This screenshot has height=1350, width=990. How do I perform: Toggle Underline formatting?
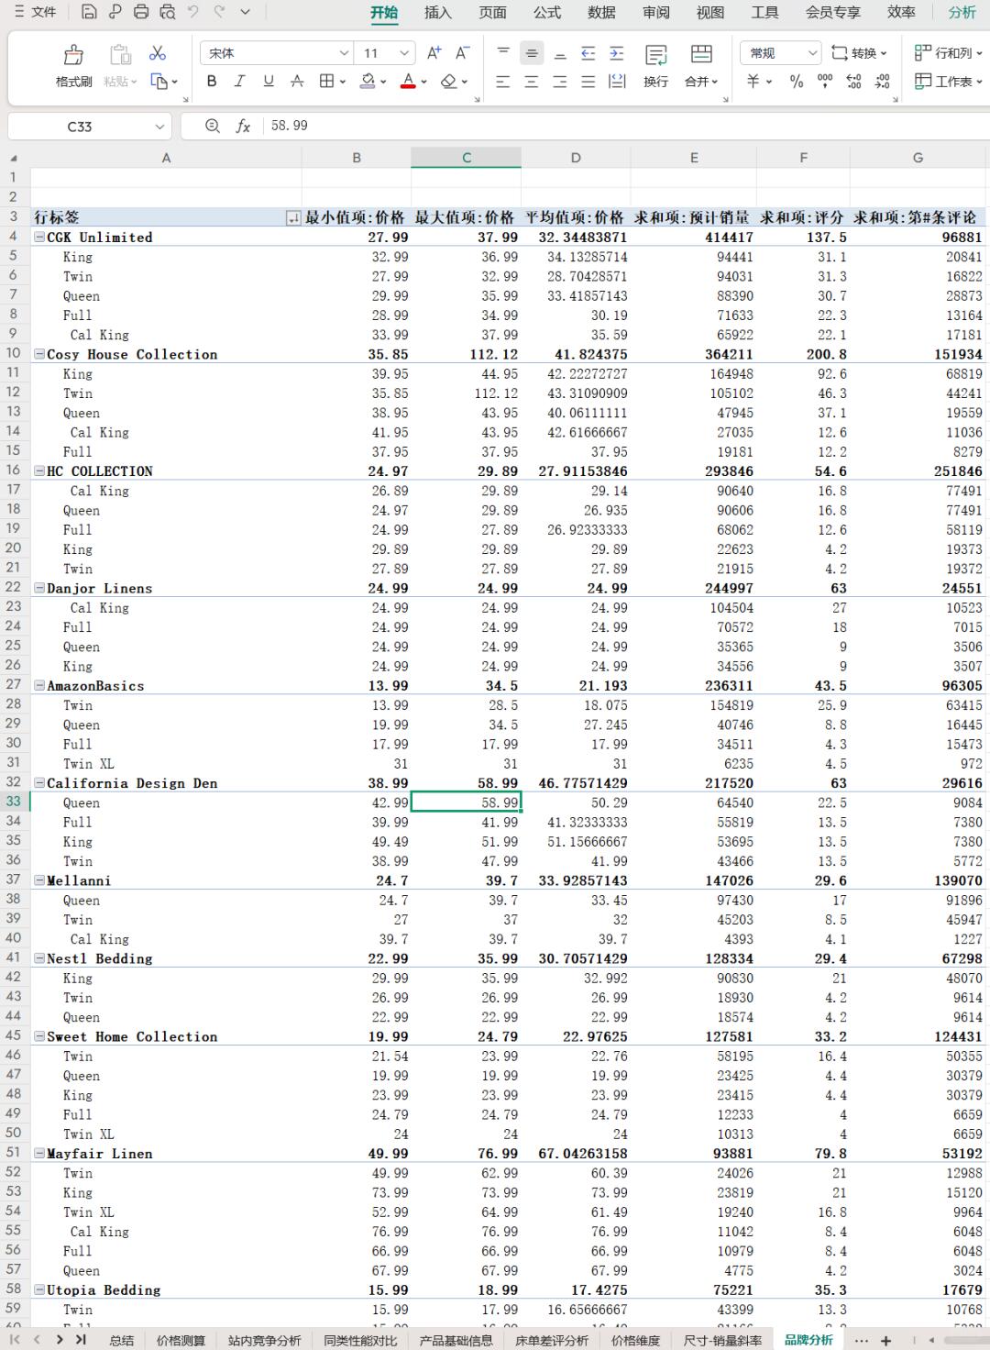pyautogui.click(x=269, y=82)
